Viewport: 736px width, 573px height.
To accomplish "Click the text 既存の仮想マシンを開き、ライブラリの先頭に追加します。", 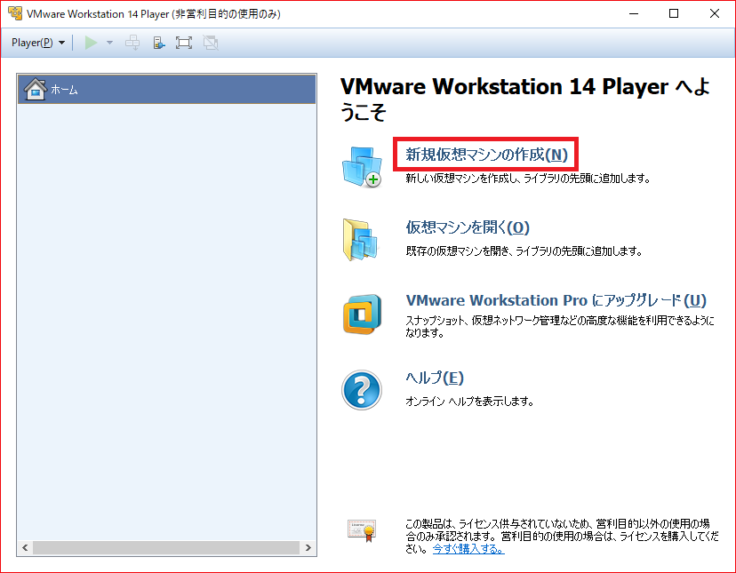I will pos(524,251).
